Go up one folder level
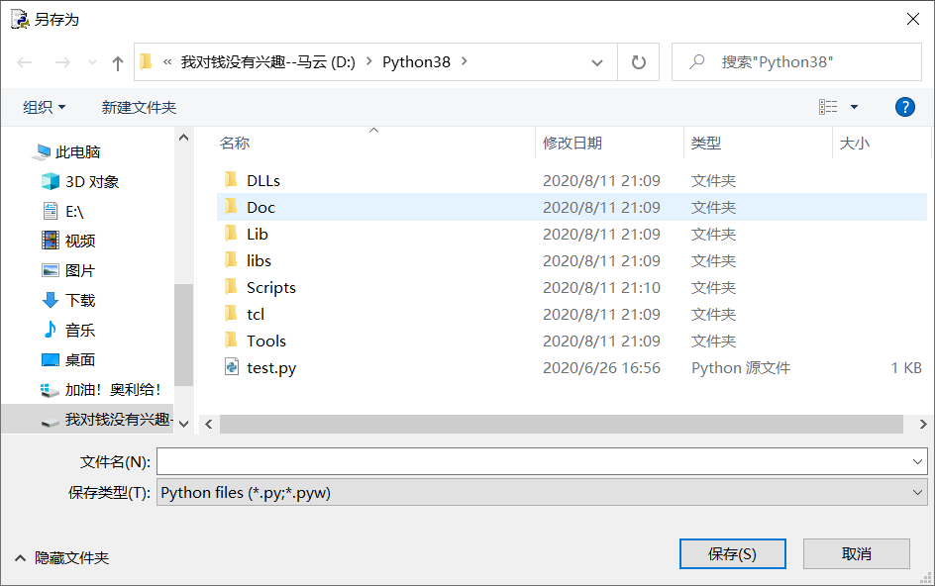Image resolution: width=935 pixels, height=586 pixels. (x=118, y=62)
